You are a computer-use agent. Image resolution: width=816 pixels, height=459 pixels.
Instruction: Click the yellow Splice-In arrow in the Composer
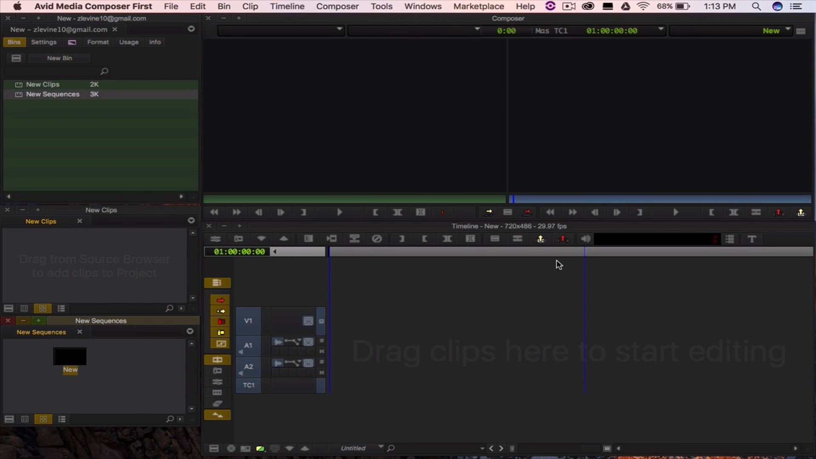488,212
